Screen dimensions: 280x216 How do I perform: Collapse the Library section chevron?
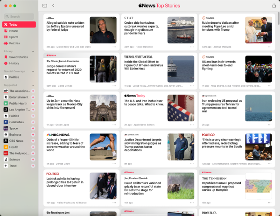(x=33, y=51)
